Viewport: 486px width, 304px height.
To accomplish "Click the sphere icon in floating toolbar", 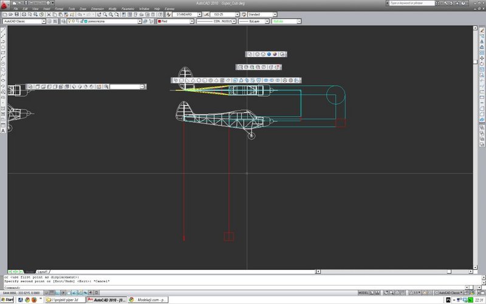I will click(x=269, y=54).
